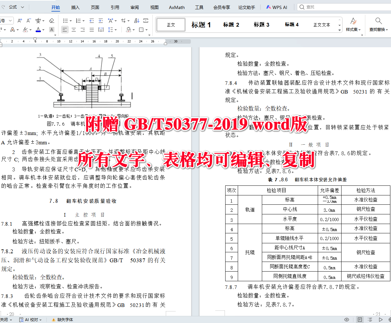Open the AxMath tab
Screen dimensions: 391x323
coord(177,7)
